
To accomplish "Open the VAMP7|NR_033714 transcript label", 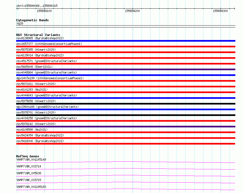I will [29, 166].
